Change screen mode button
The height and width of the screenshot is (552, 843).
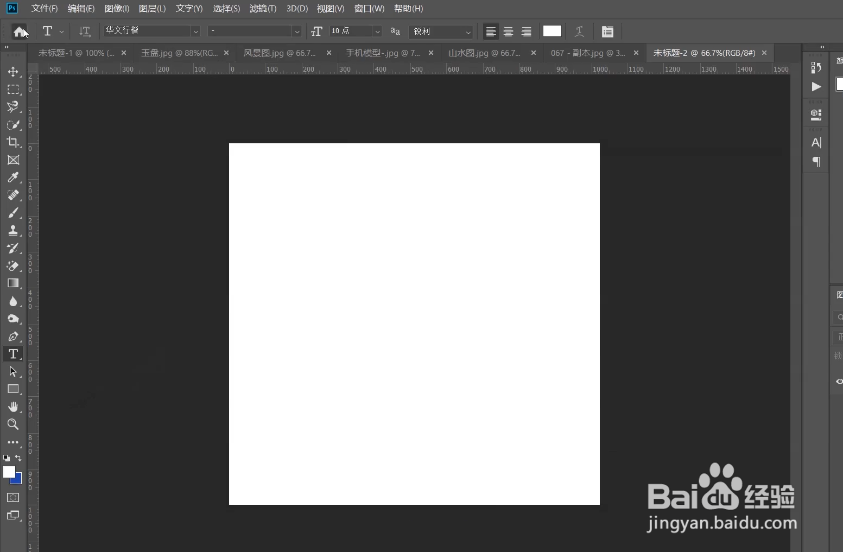[x=13, y=515]
